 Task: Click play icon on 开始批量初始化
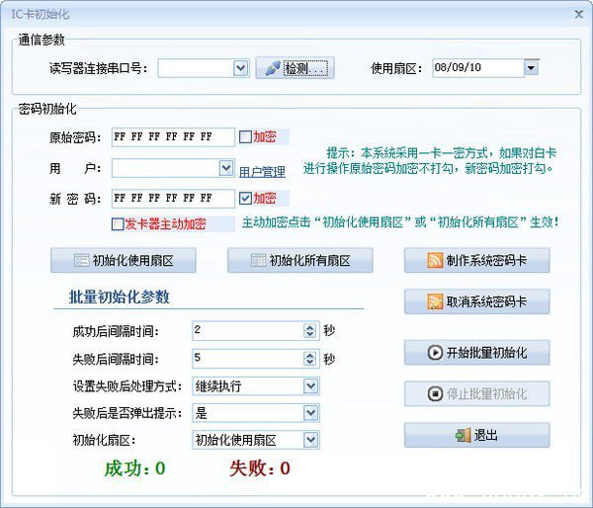[x=435, y=353]
